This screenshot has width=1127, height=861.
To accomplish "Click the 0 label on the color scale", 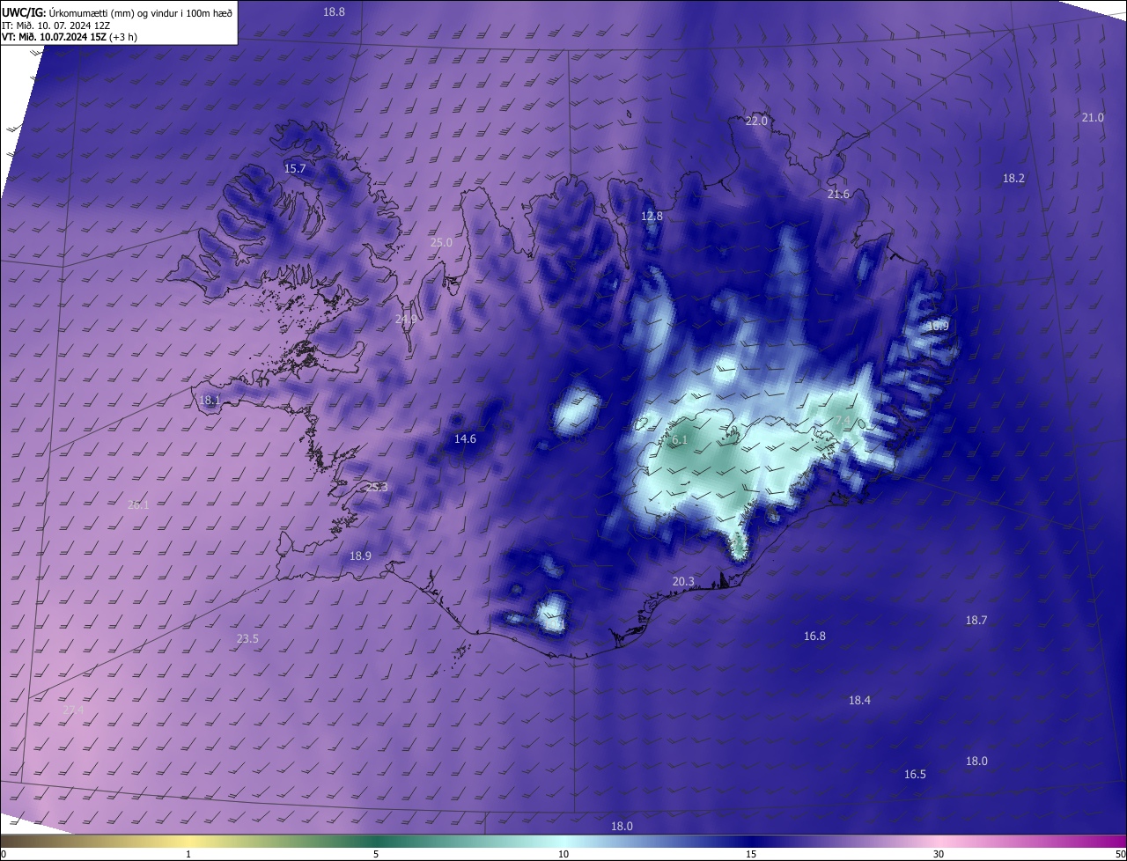I will (3, 854).
